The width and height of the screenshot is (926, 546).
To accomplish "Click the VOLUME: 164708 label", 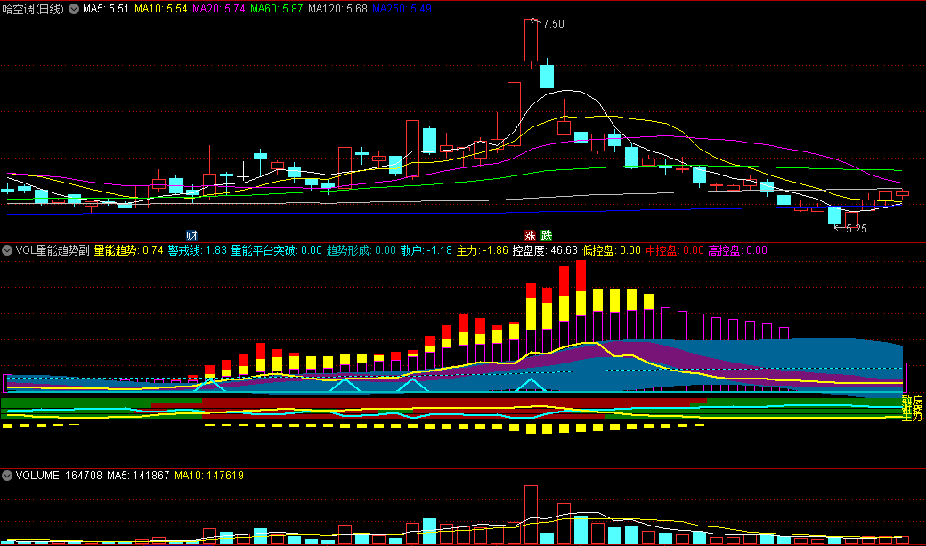I will [x=59, y=476].
